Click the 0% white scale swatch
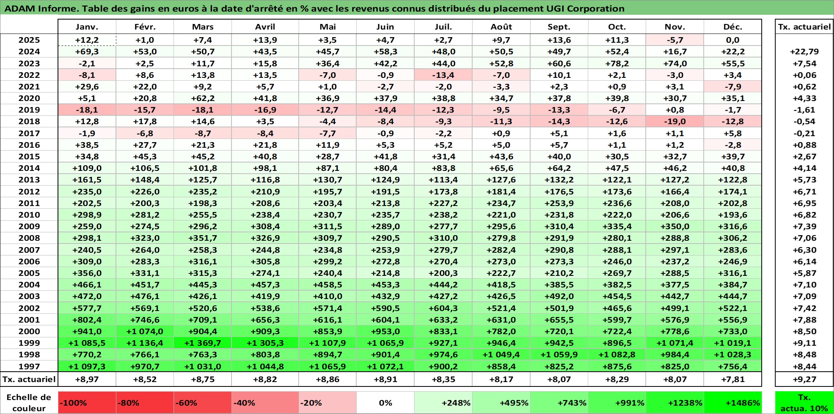 pyautogui.click(x=385, y=402)
